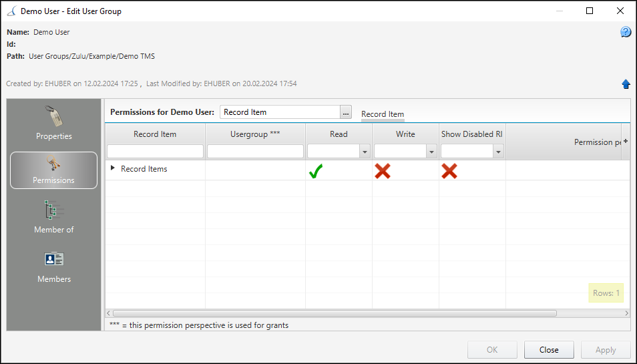Toggle the Show Disabled RI red cross
The height and width of the screenshot is (364, 637).
(449, 171)
